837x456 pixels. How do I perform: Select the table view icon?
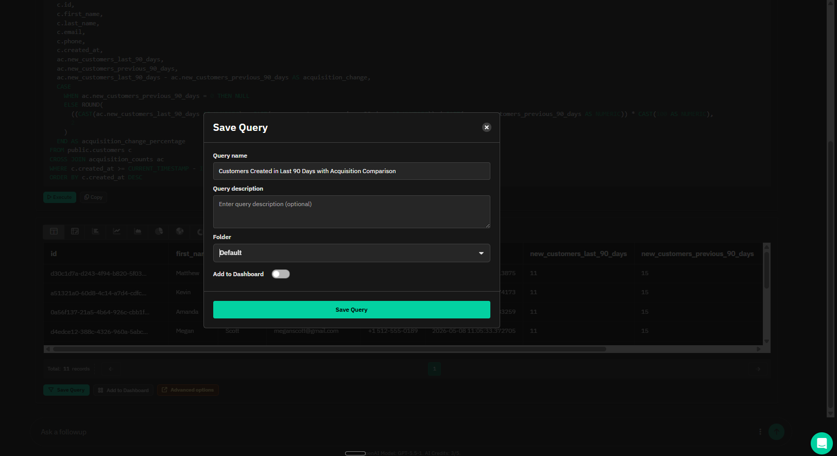[x=54, y=231]
